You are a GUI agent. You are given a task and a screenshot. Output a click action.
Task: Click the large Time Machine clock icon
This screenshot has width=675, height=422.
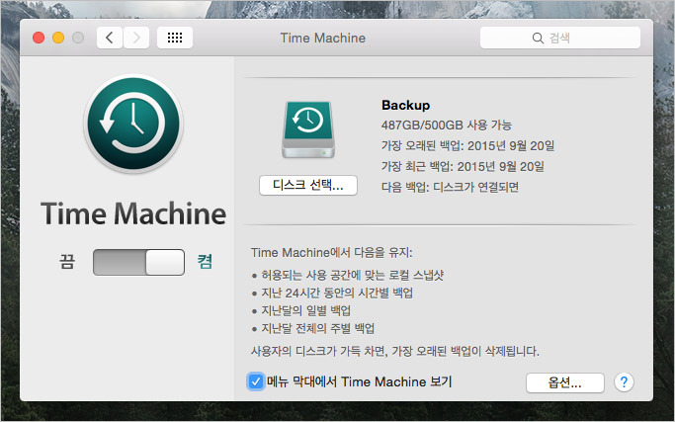[133, 124]
